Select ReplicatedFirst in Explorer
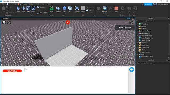170x95 pixels. [x=146, y=33]
